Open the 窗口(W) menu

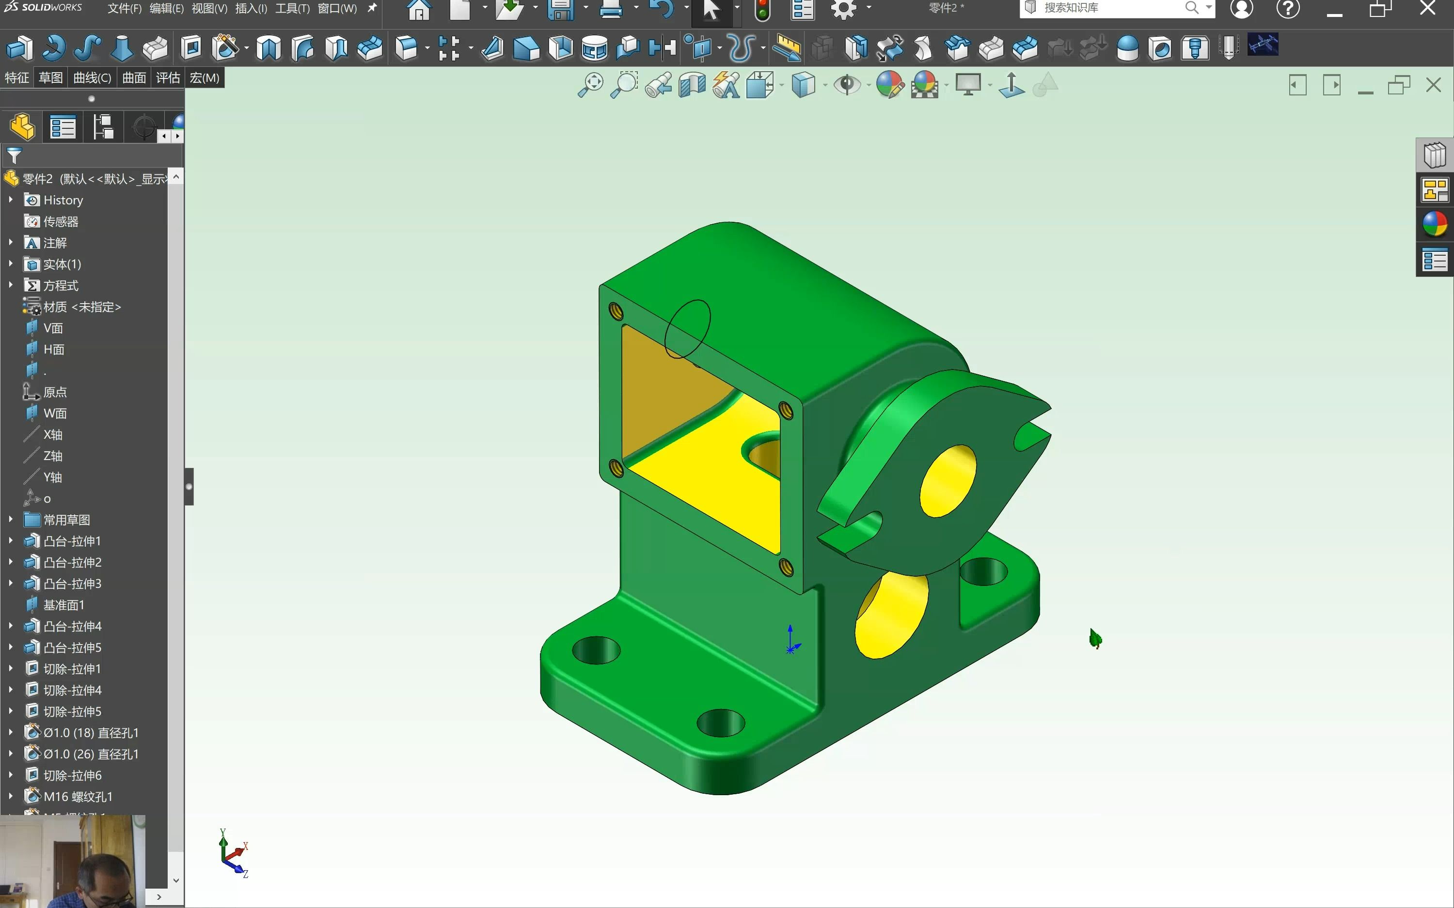(337, 8)
